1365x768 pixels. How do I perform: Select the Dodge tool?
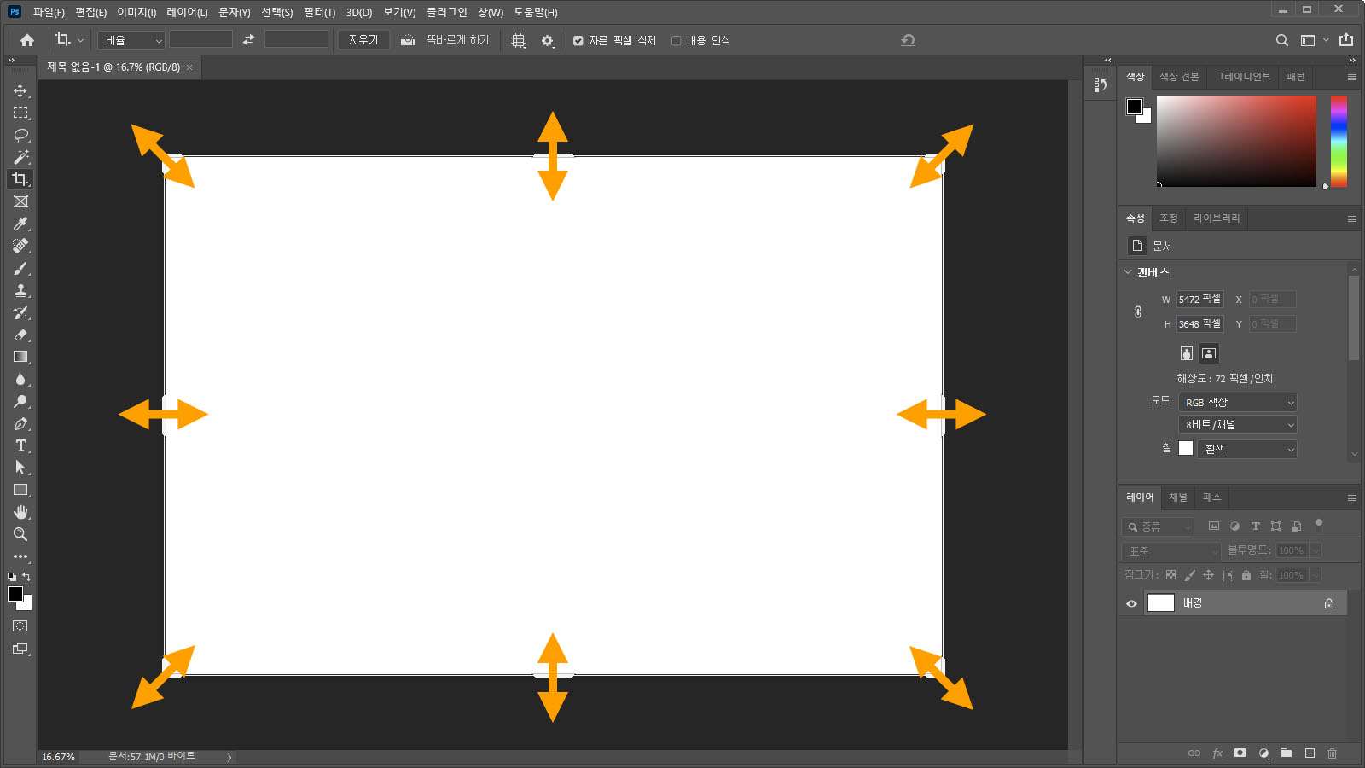20,401
